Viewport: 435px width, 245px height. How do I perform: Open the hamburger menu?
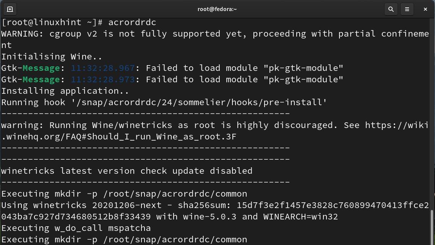[x=407, y=9]
